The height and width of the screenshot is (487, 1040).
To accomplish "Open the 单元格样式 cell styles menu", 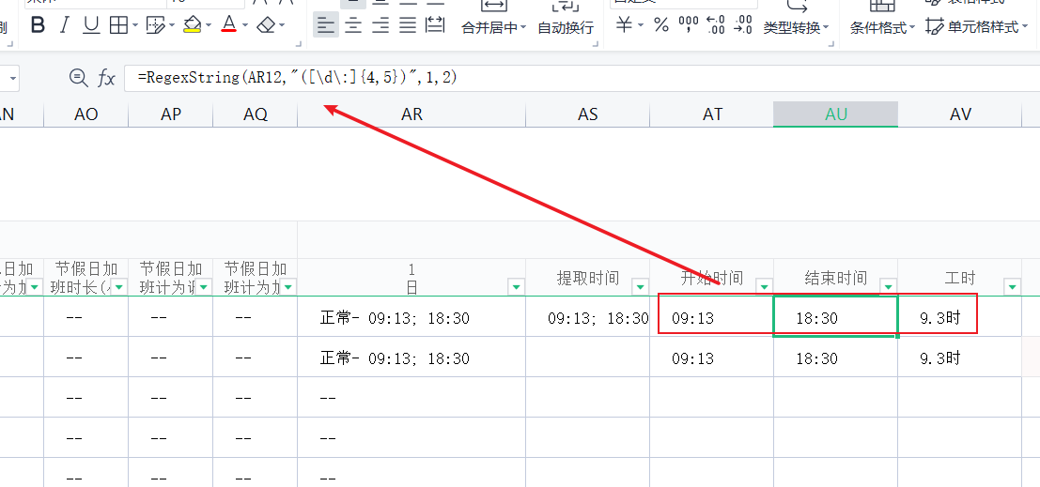I will pos(978,27).
